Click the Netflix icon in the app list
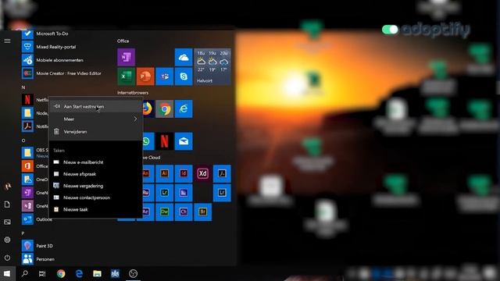The image size is (500, 281). tap(27, 100)
